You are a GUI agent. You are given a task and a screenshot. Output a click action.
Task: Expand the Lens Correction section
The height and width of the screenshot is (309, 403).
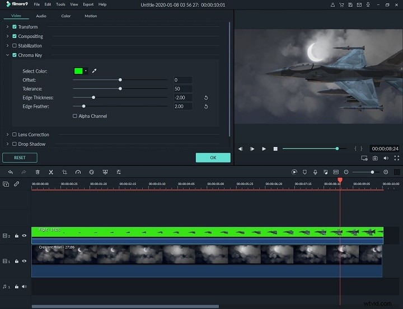(7, 135)
